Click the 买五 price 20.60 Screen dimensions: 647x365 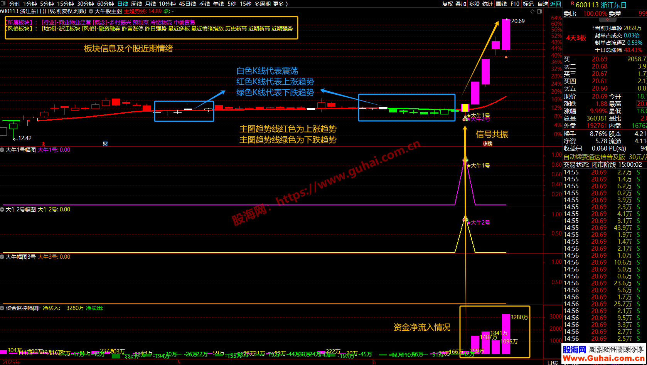tap(600, 88)
